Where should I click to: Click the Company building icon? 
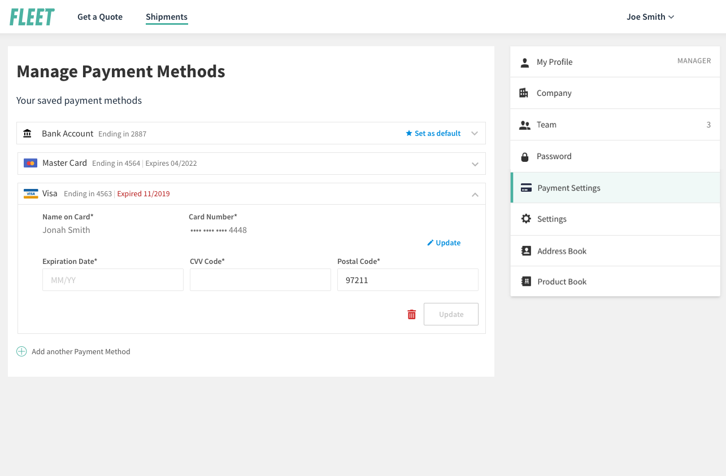[x=524, y=93]
